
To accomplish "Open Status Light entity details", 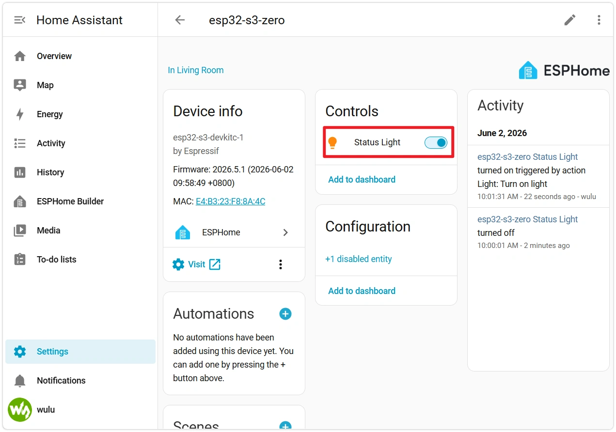I will coord(377,142).
